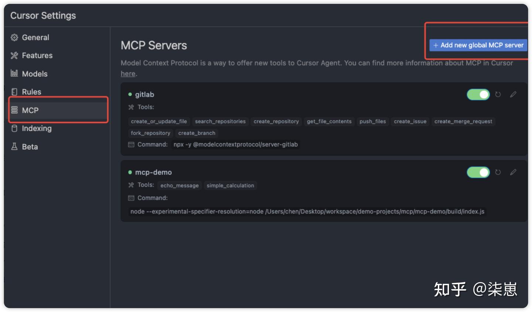This screenshot has height=312, width=532.
Task: Click Add new global MCP server
Action: [x=478, y=45]
